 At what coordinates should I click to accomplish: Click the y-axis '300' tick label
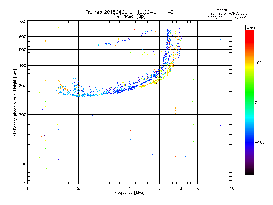(23, 86)
